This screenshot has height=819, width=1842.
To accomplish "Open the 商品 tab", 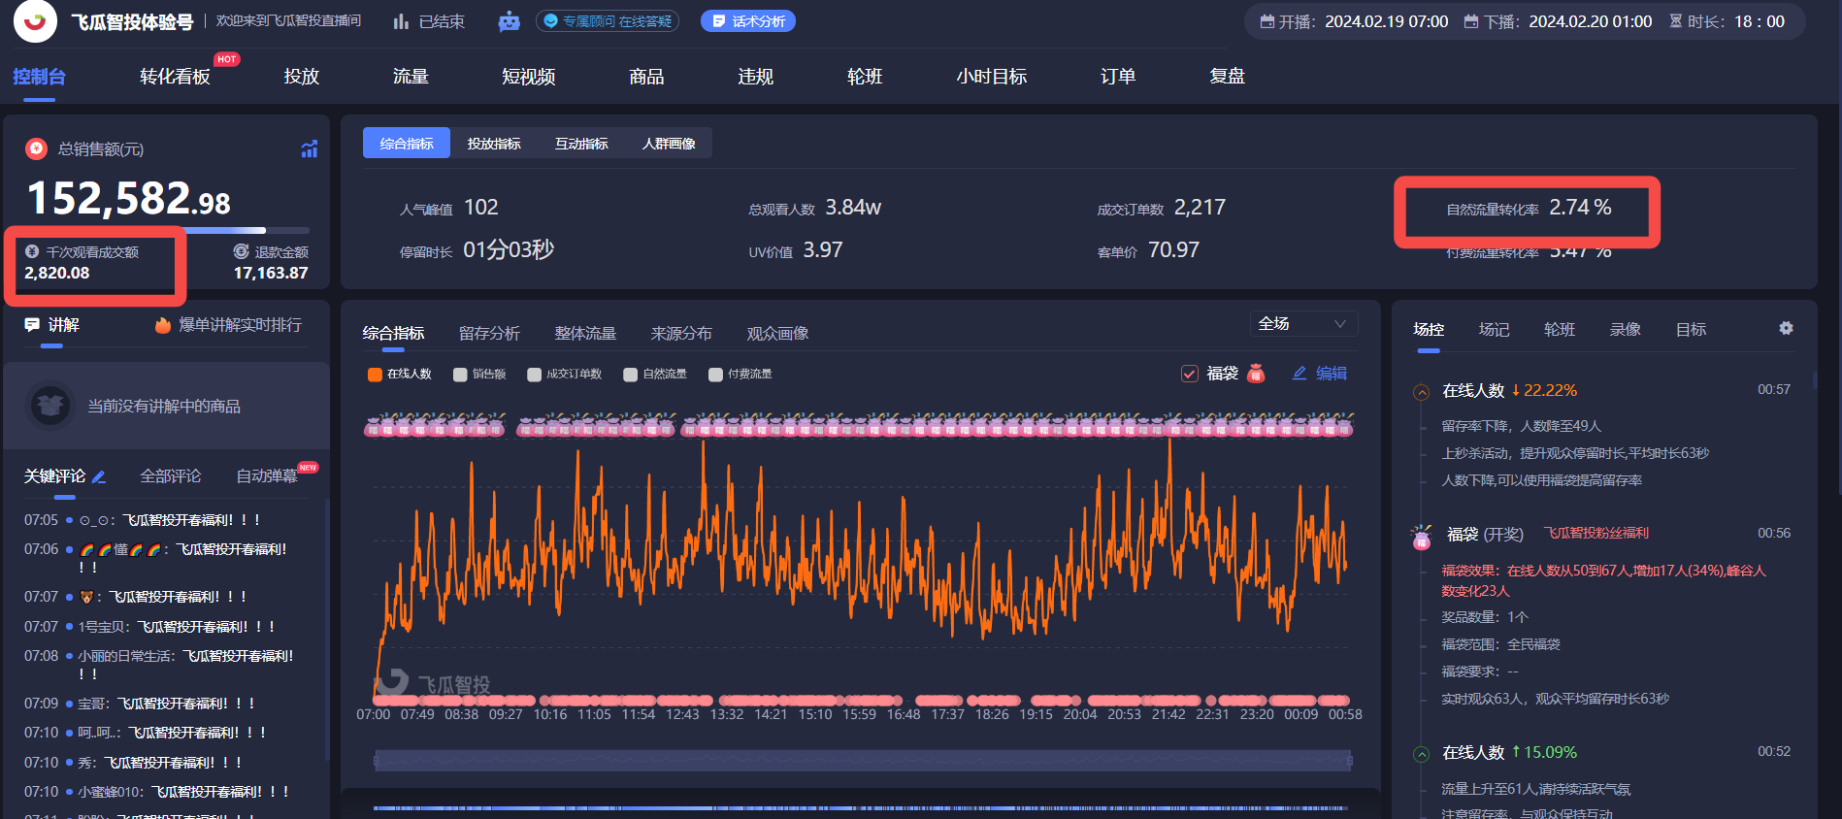I will [646, 77].
